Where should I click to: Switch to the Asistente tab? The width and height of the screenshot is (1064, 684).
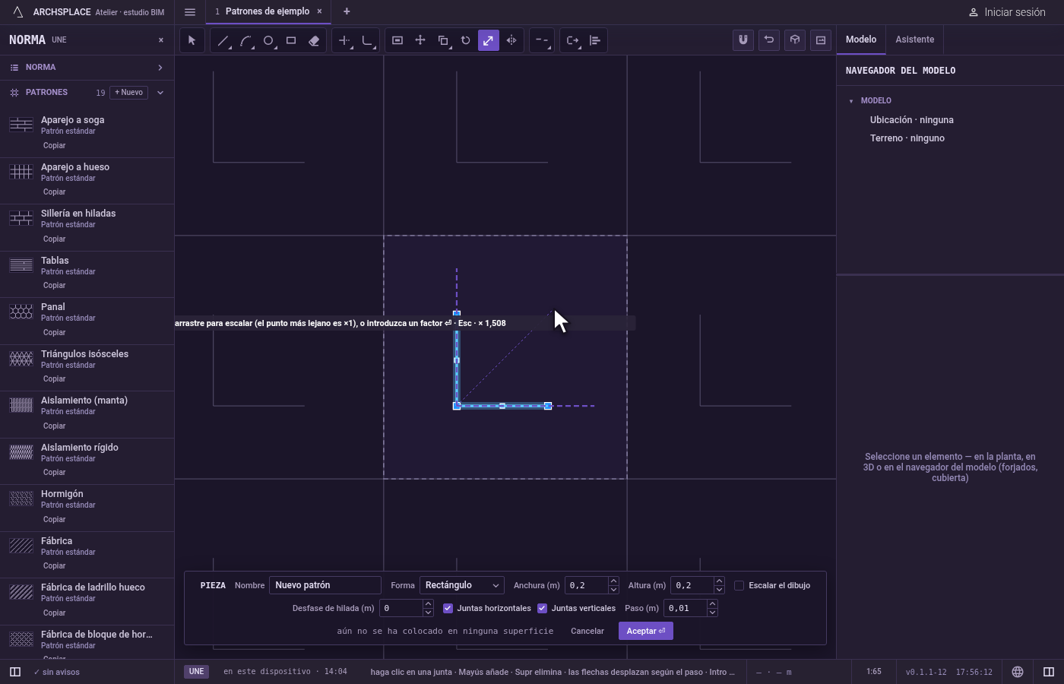[x=914, y=40]
